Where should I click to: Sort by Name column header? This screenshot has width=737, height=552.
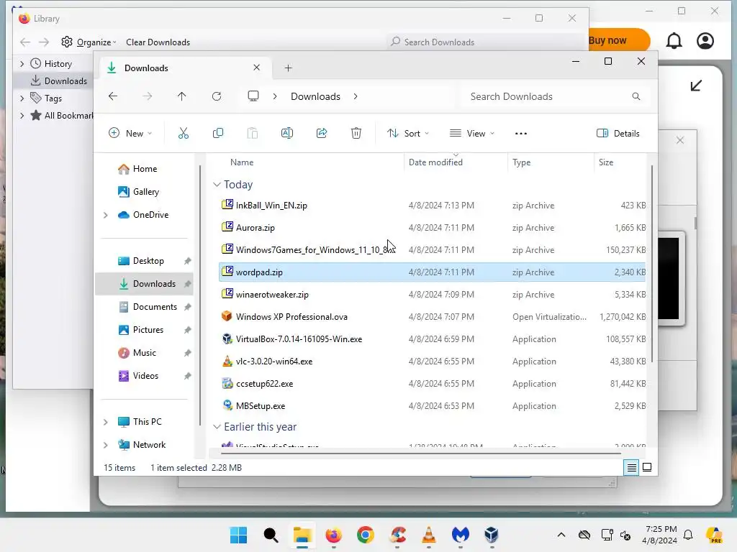[x=242, y=162]
